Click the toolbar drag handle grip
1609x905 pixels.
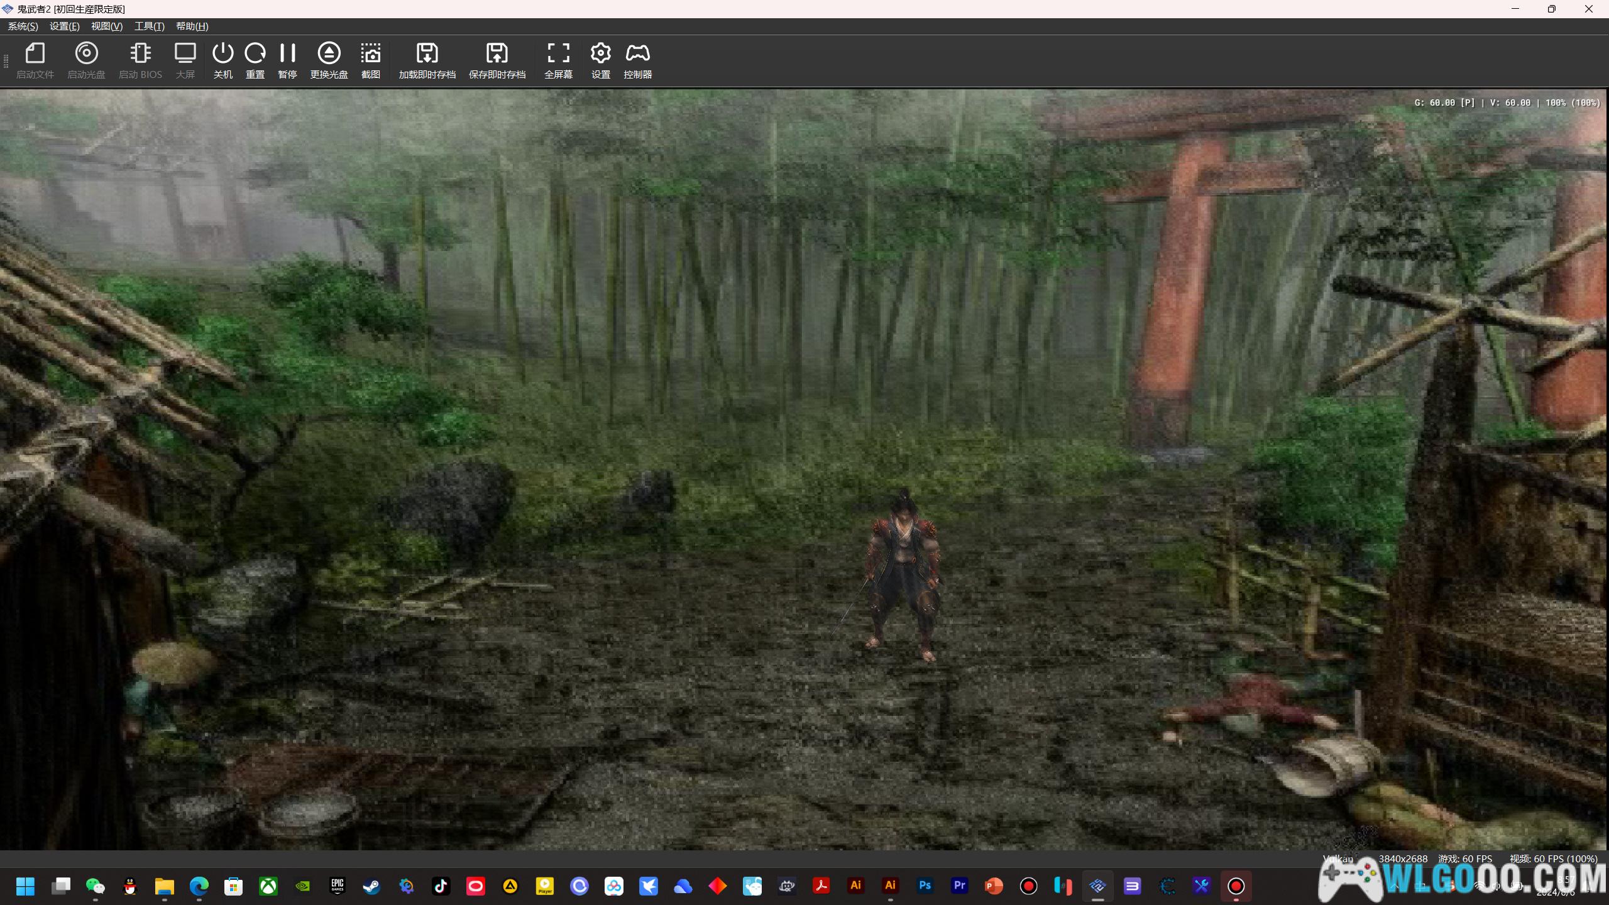coord(6,61)
